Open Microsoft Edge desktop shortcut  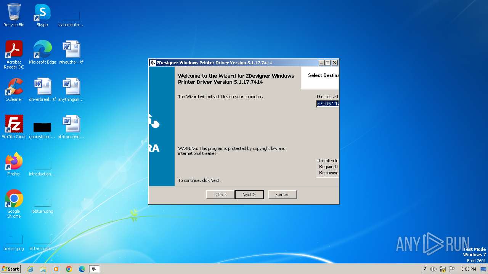point(42,53)
